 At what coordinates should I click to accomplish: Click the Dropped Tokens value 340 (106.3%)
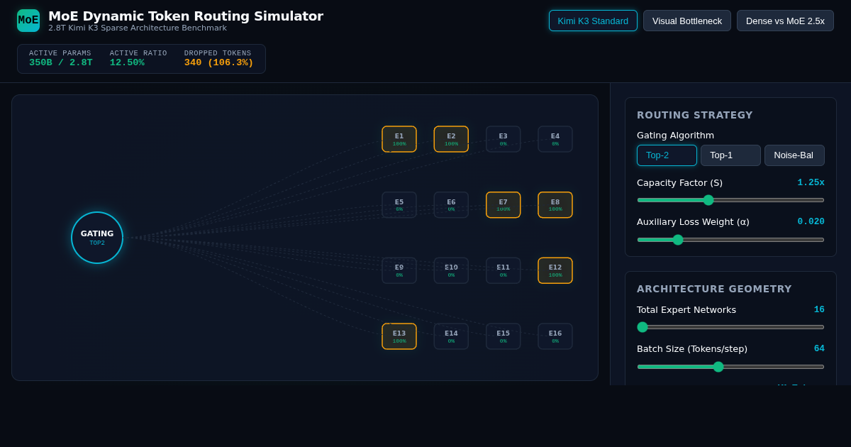coord(219,62)
